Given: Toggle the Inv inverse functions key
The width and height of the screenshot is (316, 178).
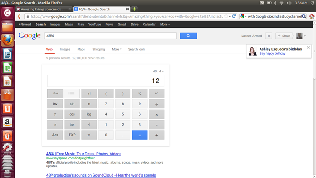Looking at the screenshot, I should [x=55, y=104].
